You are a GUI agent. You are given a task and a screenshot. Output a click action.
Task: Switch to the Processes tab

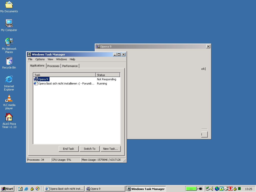tap(53, 66)
